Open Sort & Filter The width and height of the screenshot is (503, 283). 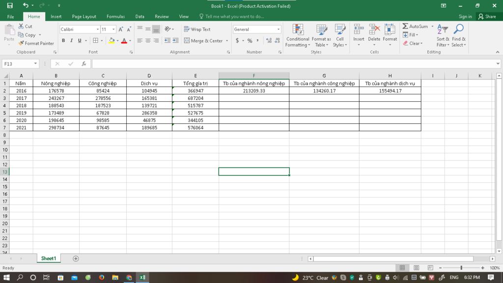(443, 35)
